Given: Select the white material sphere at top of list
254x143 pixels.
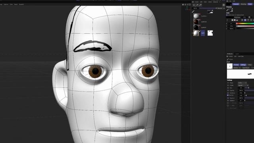Looking at the screenshot, I should click(196, 16).
